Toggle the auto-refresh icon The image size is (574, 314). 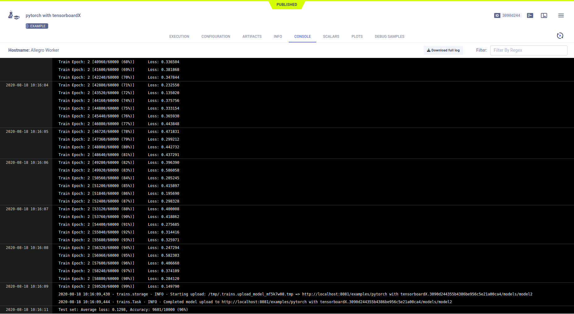560,36
